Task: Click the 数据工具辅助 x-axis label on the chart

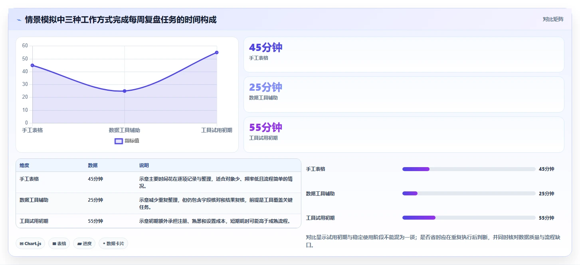Action: (125, 130)
